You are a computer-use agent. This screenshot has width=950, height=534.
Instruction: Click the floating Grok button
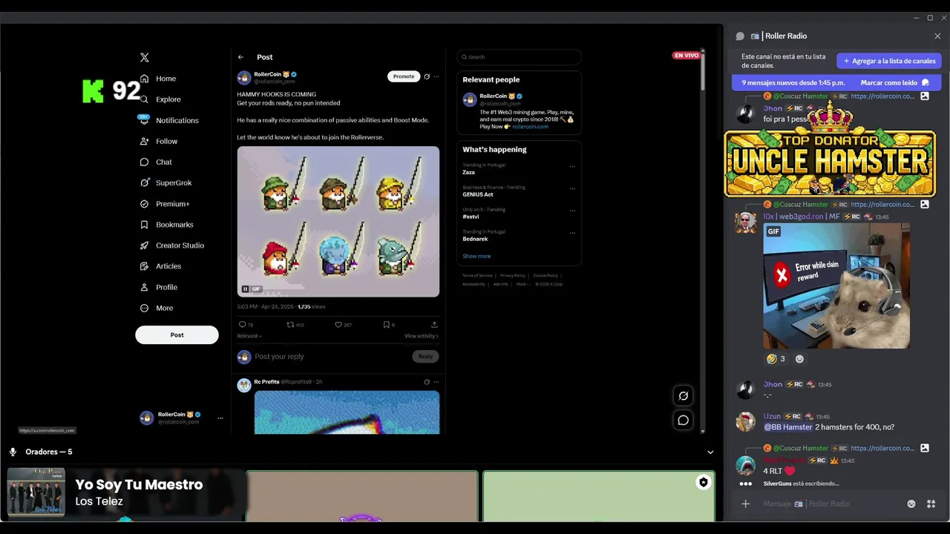coord(684,396)
